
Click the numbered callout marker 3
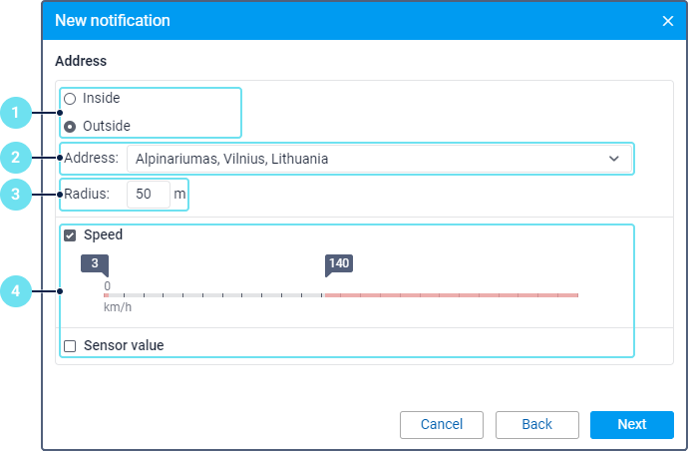(x=17, y=195)
